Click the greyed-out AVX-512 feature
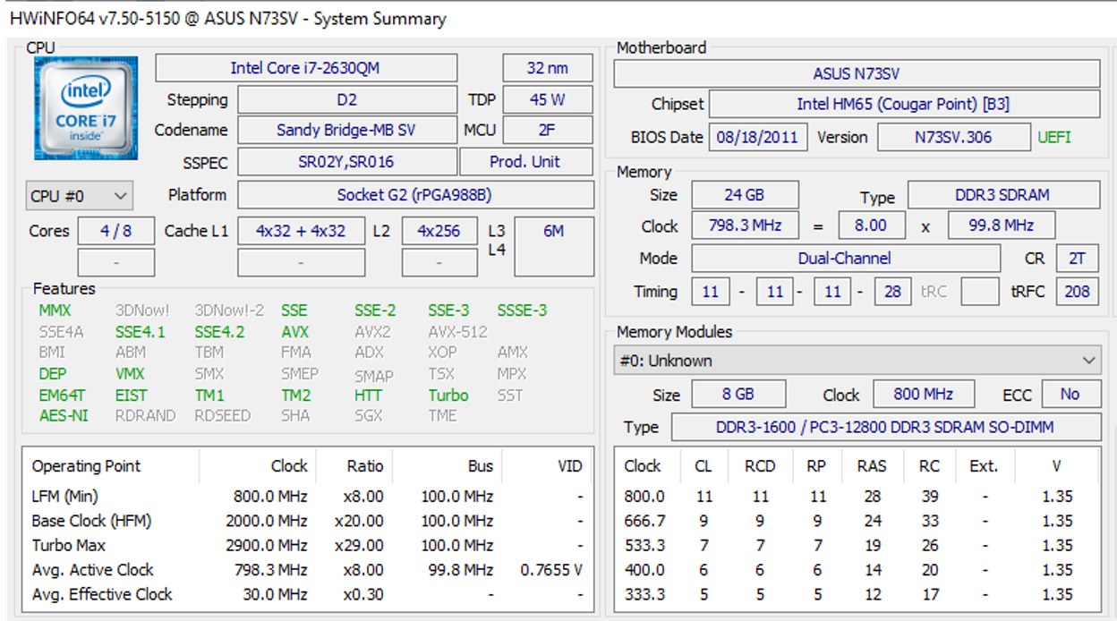Screen dimensions: 1117x621 pos(457,332)
